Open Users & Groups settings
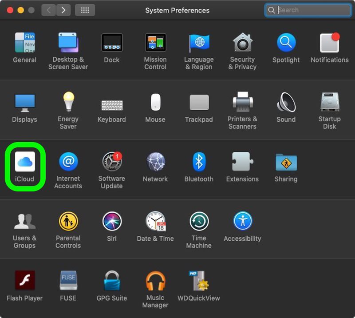 click(x=24, y=222)
